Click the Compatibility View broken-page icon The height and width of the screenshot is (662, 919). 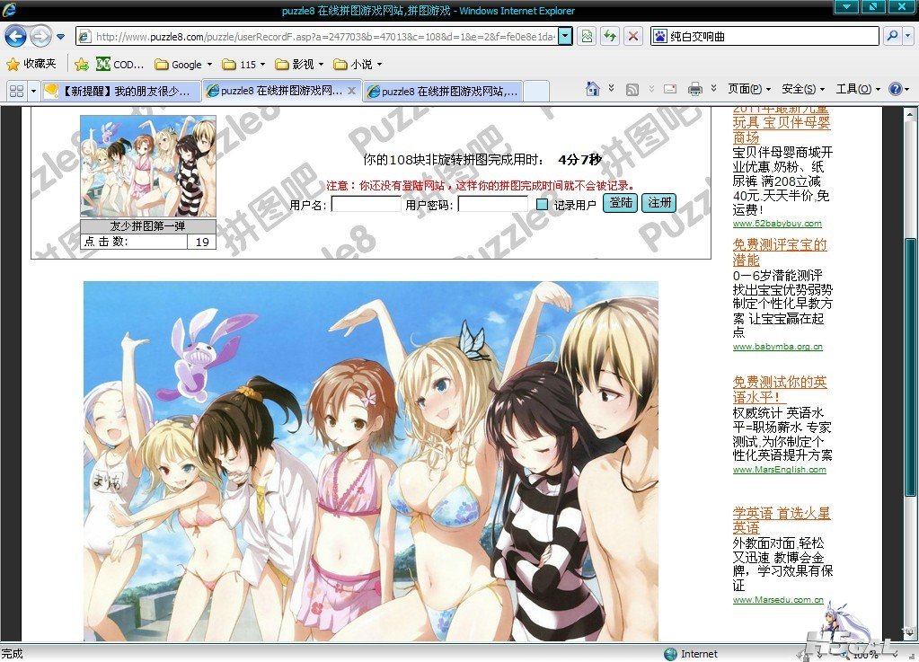(x=586, y=36)
